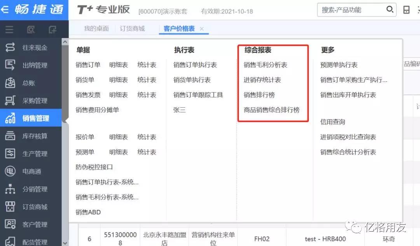
Task: Open 明细表 for 预测单
Action: [118, 152]
